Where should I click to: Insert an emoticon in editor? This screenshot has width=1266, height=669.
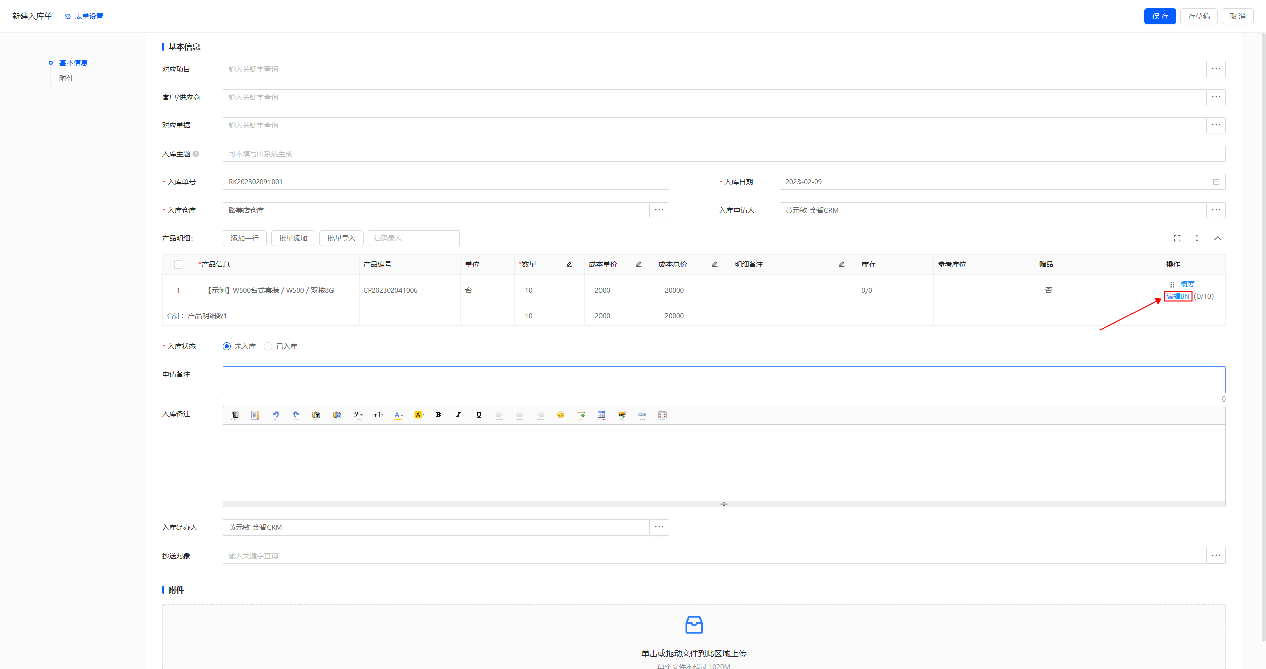(561, 415)
